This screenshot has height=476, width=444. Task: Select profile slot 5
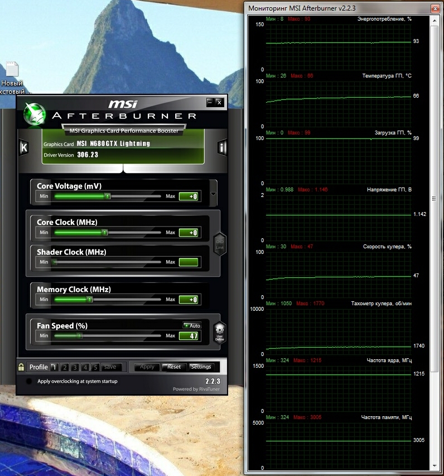pos(95,367)
